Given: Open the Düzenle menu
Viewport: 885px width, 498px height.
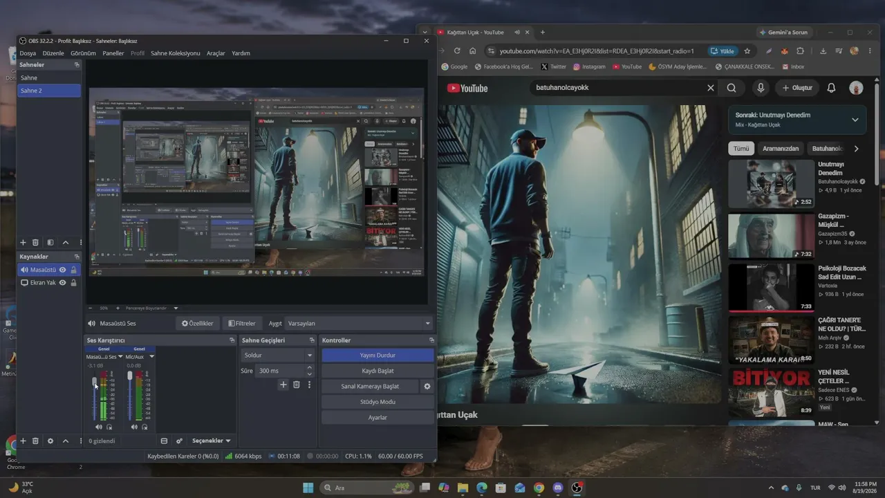Looking at the screenshot, I should 53,53.
